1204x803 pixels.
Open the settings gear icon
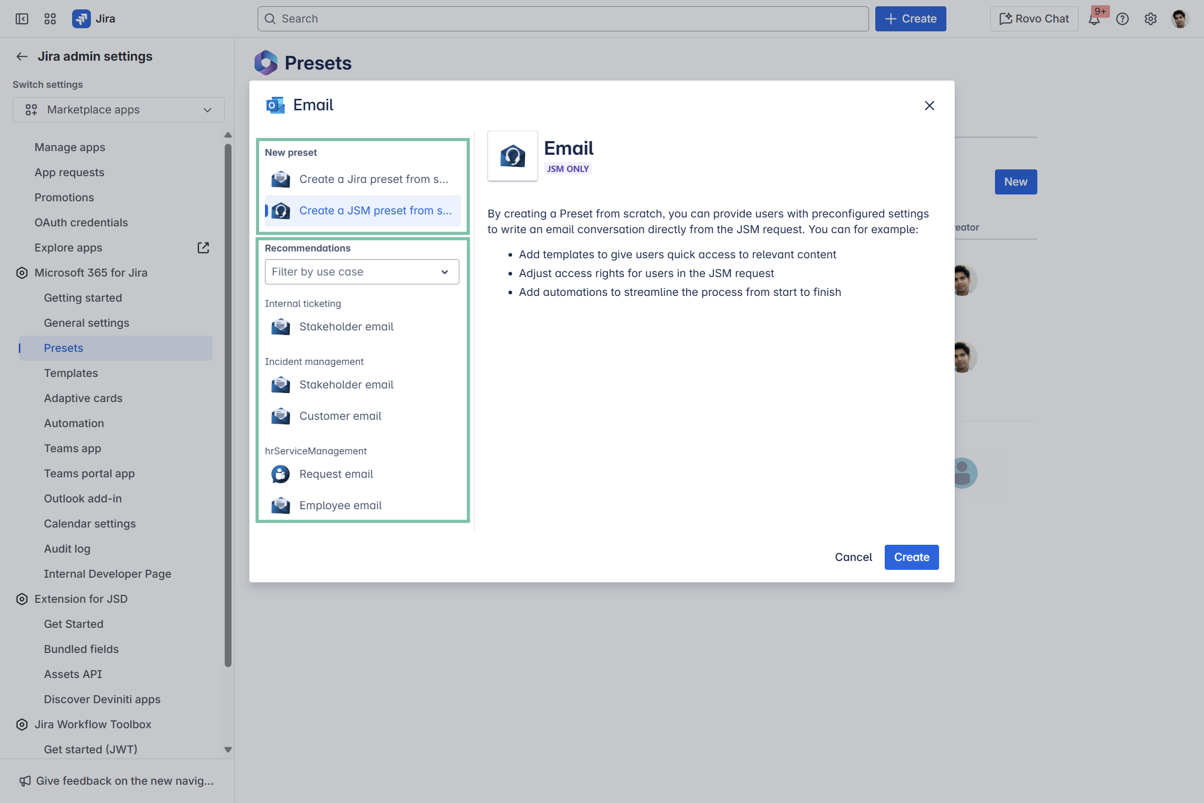[x=1151, y=19]
